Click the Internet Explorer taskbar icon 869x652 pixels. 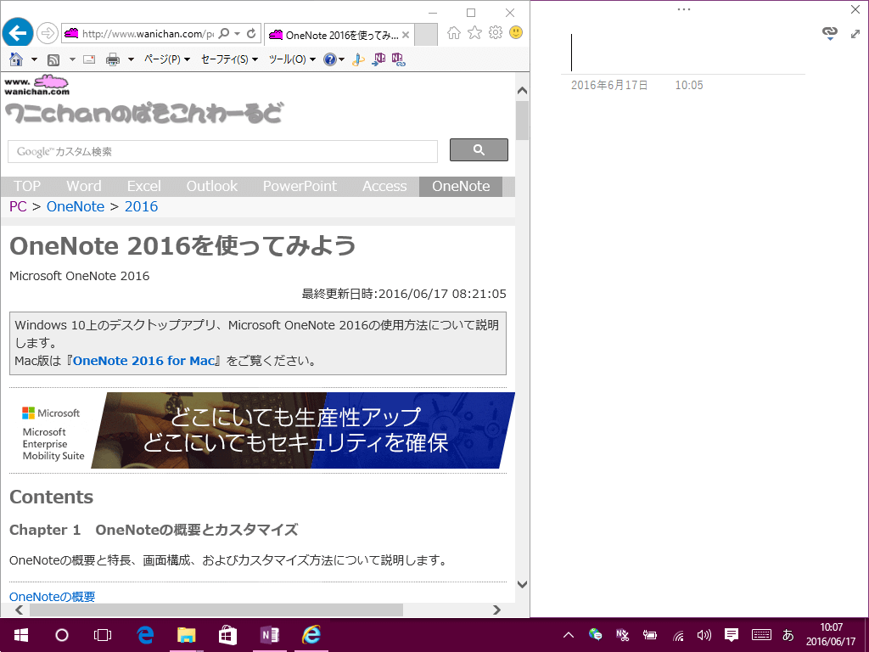click(x=311, y=635)
